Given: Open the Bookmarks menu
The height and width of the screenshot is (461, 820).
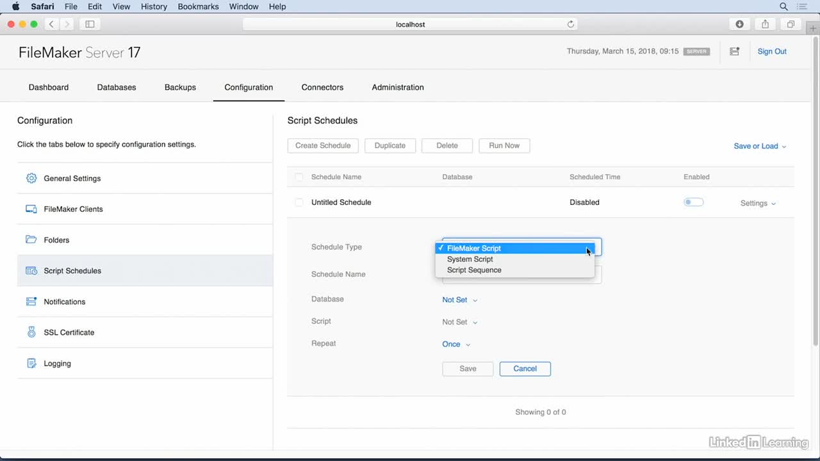Looking at the screenshot, I should tap(199, 6).
